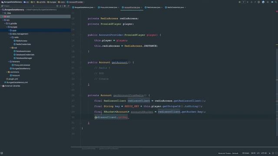Hide the Project panel with its minimize icon
278x156 pixels.
[x=69, y=6]
